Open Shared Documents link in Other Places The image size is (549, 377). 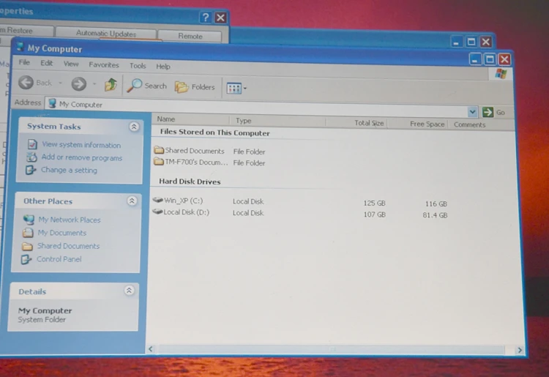pos(68,246)
